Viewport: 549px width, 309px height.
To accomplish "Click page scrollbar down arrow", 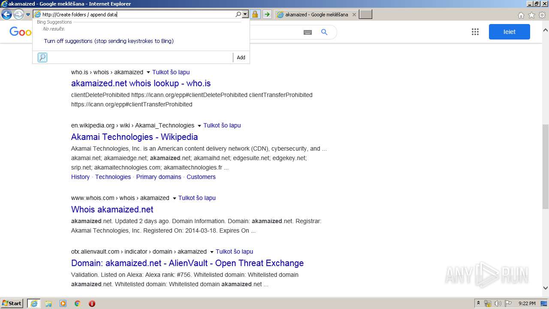I will click(546, 288).
